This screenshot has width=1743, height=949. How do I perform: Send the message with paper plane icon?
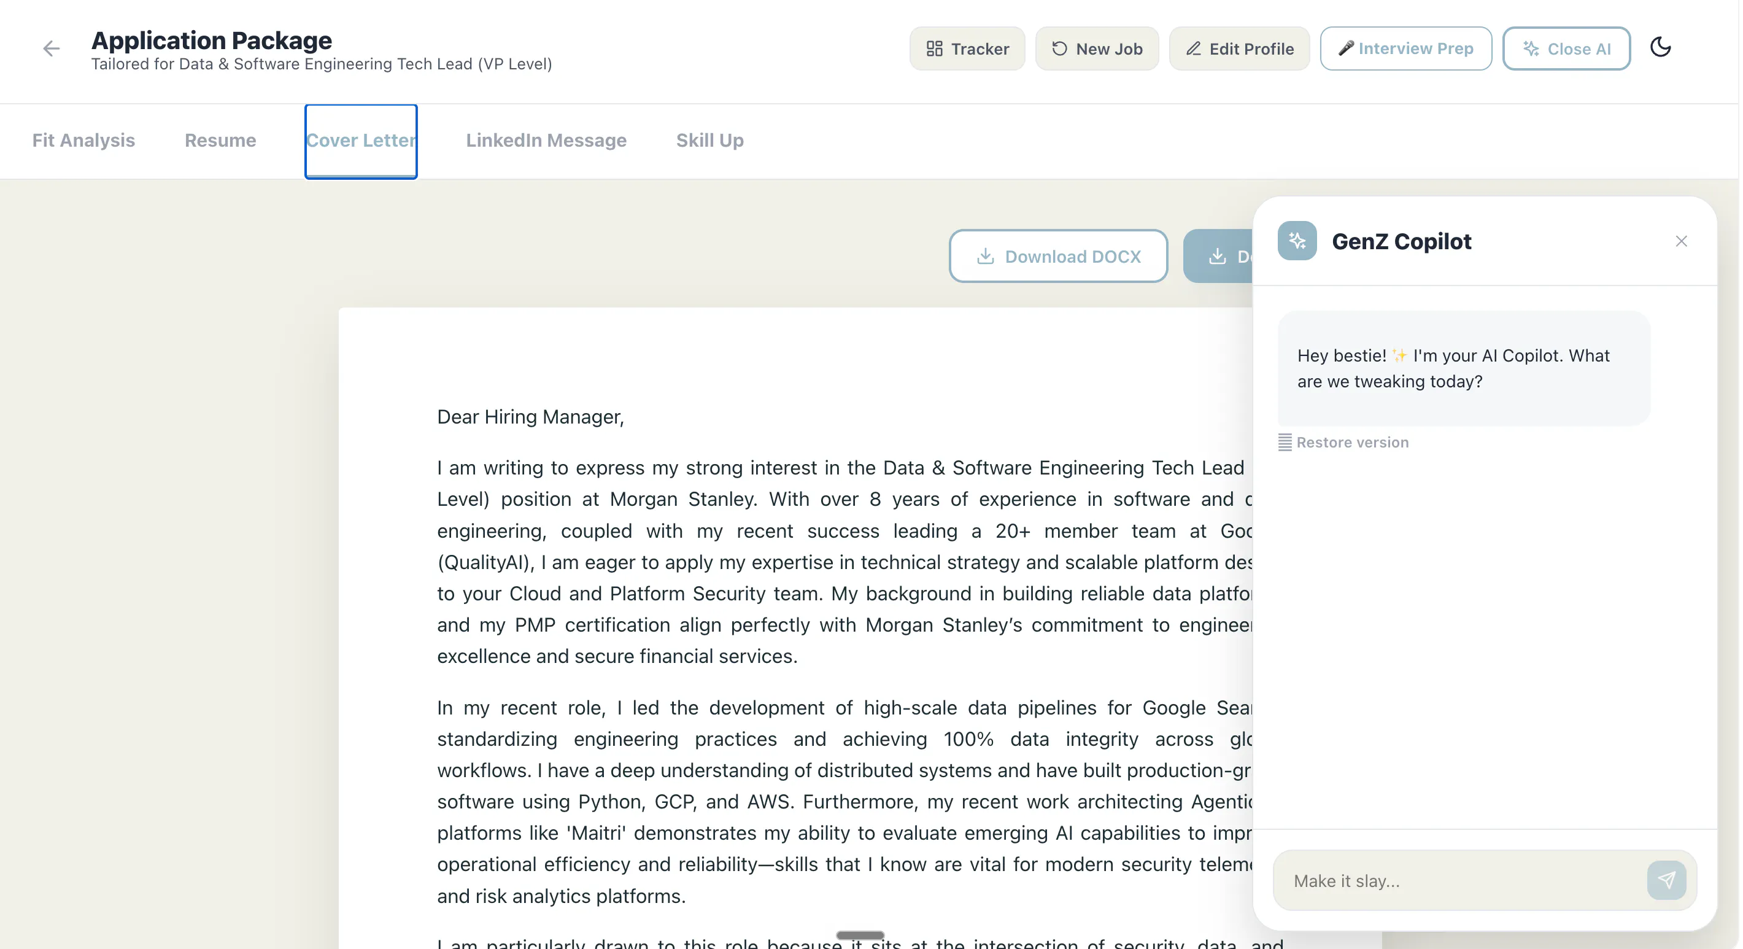pyautogui.click(x=1666, y=880)
